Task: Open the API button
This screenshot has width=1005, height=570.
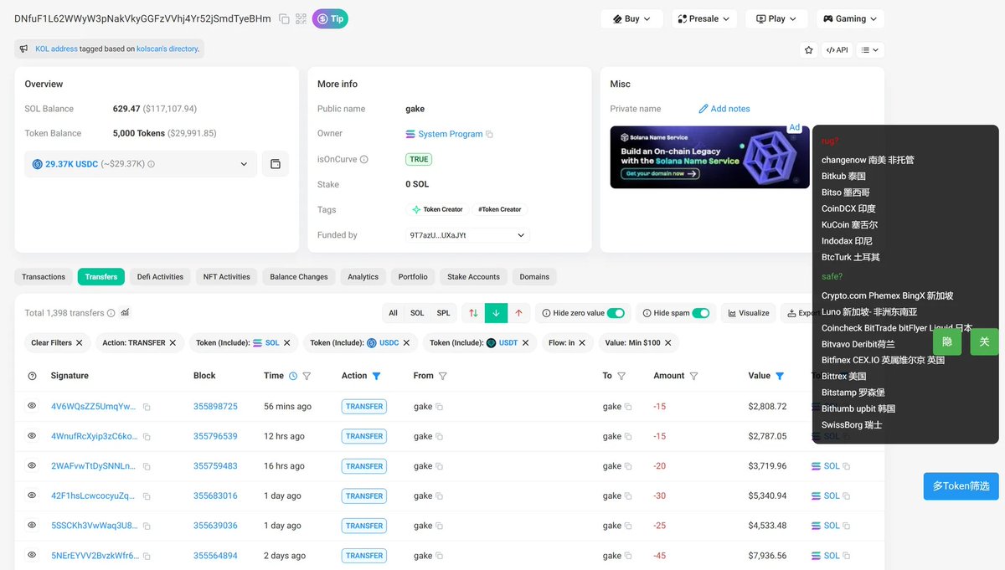Action: click(837, 50)
